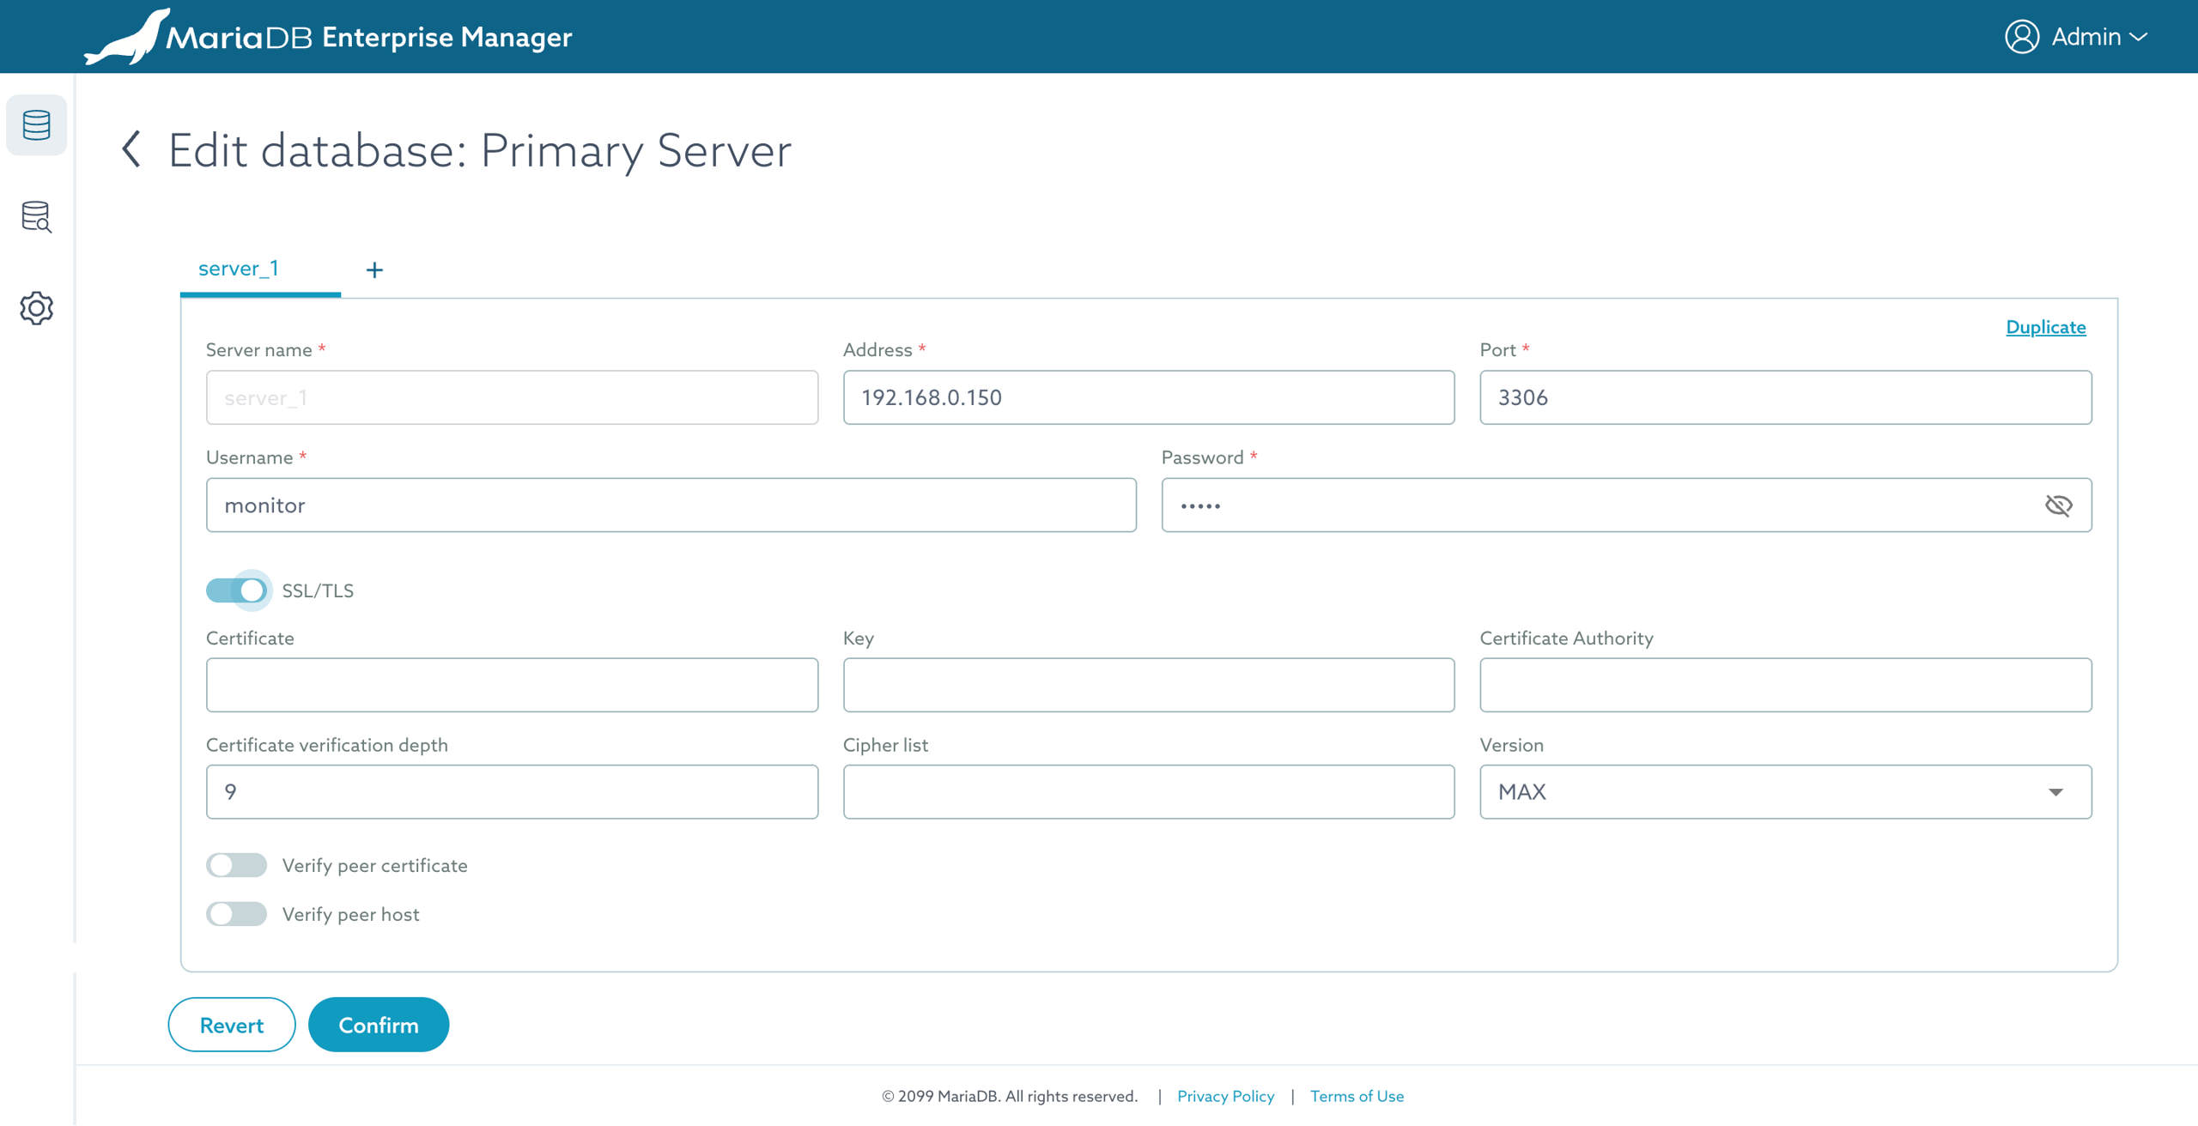Viewport: 2198px width, 1126px height.
Task: Enable Verify peer certificate toggle
Action: coord(236,865)
